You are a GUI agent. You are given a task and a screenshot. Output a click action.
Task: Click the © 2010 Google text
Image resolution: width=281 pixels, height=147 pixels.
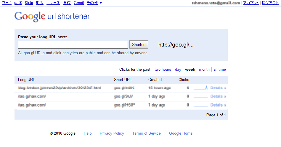click(x=62, y=133)
